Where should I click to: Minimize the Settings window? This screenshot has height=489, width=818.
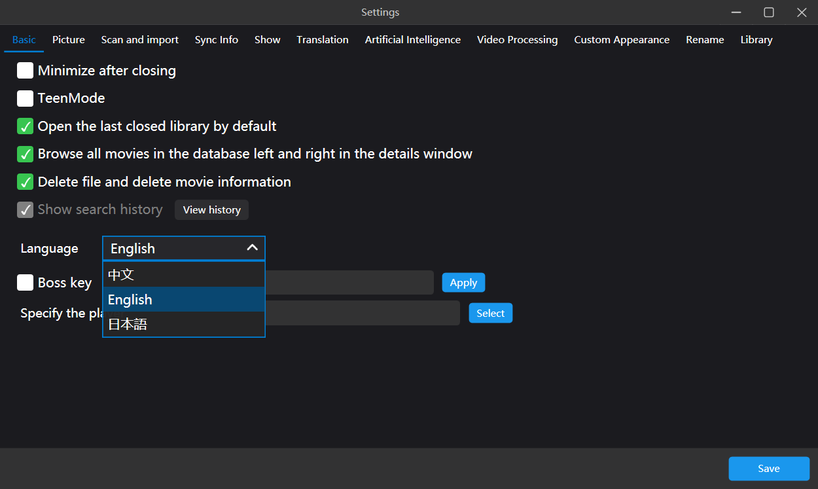click(737, 12)
